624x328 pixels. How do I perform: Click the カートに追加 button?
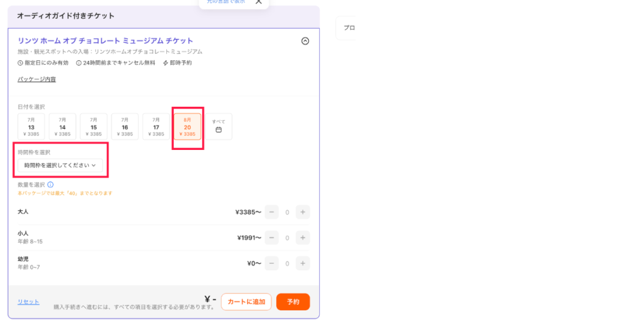(x=246, y=302)
